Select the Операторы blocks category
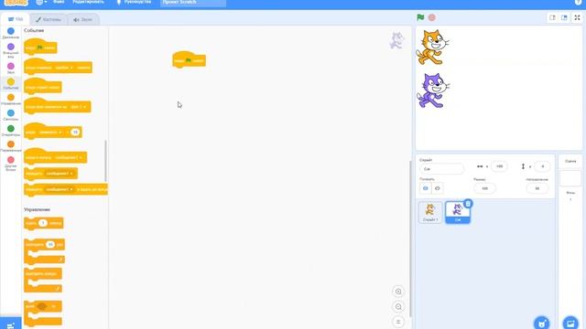586x329 pixels. [11, 131]
